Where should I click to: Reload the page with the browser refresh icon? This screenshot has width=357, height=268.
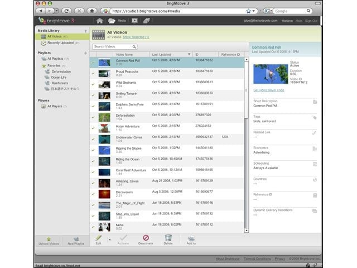tap(66, 11)
